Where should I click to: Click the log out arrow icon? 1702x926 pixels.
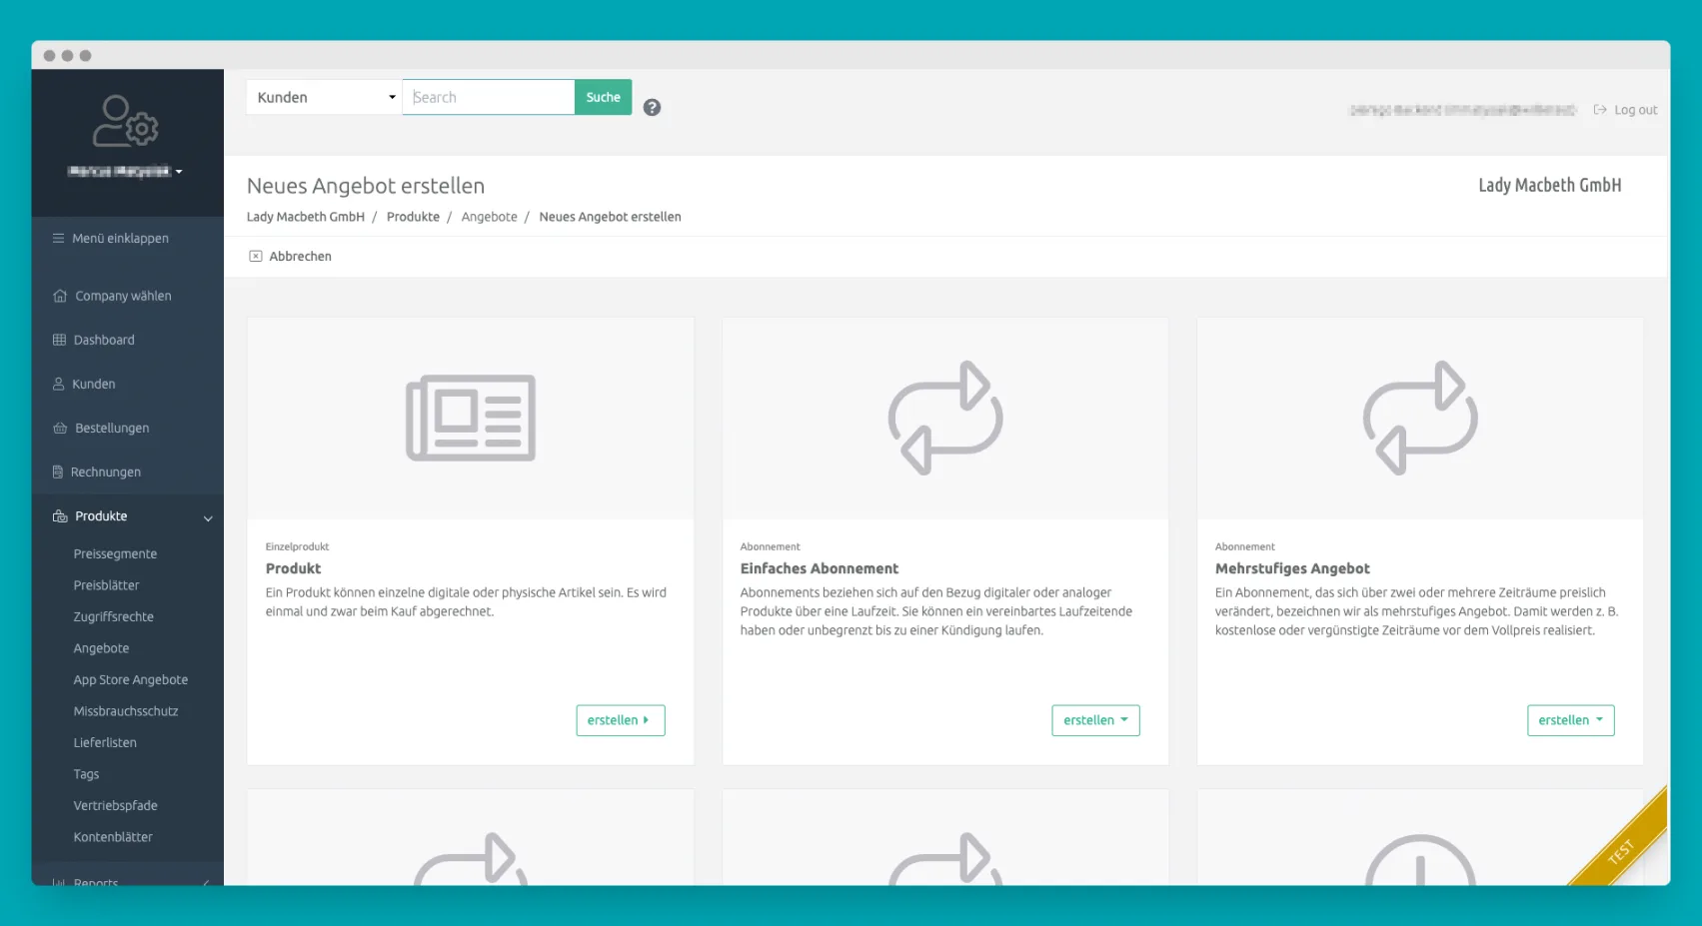point(1600,110)
